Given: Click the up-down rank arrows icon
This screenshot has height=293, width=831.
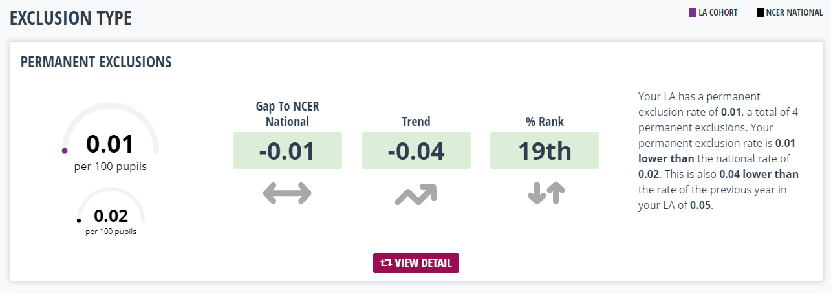Looking at the screenshot, I should 546,193.
